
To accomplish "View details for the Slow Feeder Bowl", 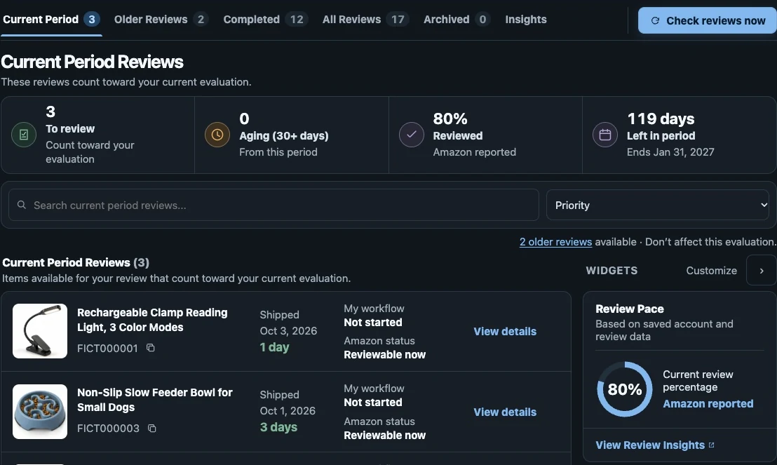I will pyautogui.click(x=505, y=412).
